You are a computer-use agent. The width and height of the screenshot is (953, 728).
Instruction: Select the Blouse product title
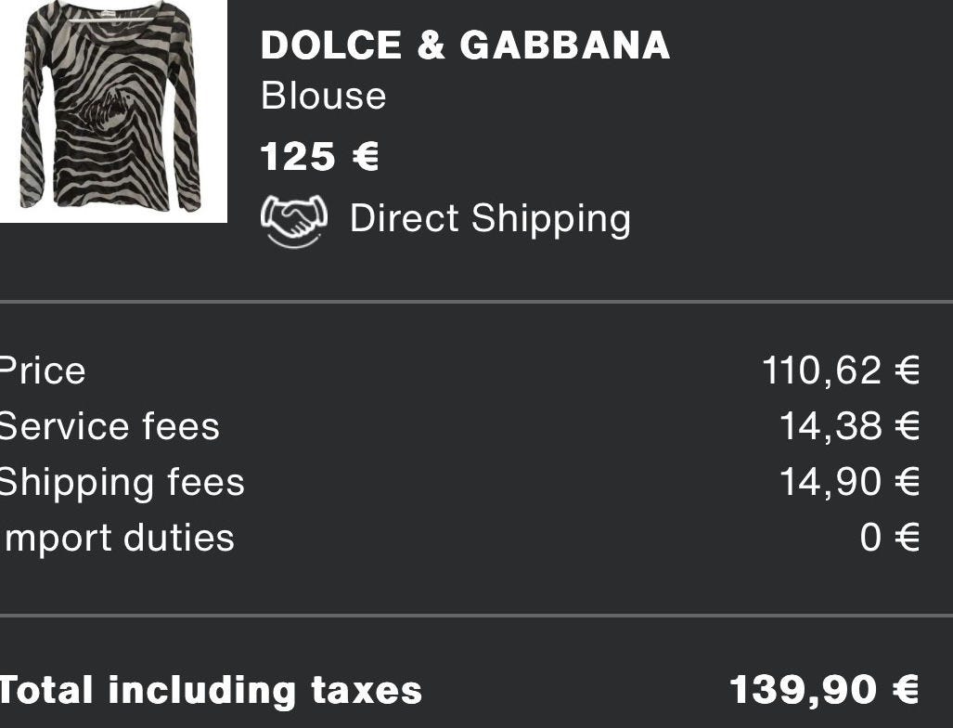coord(323,96)
